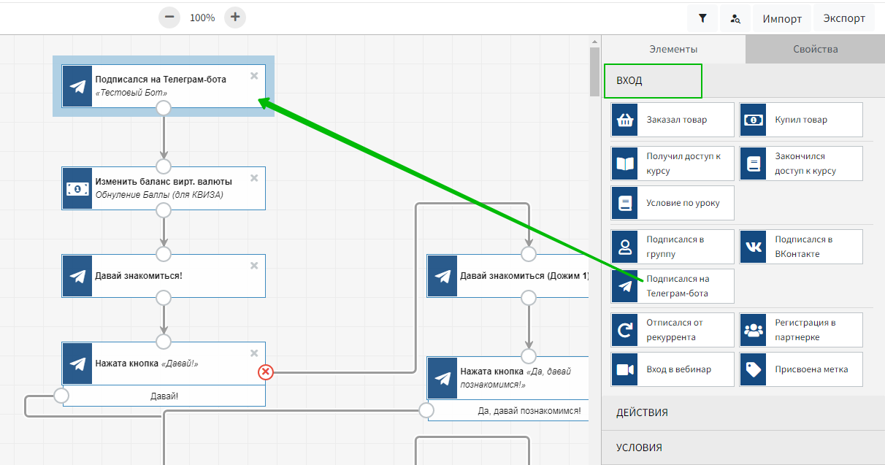This screenshot has height=465, width=885.
Task: Click the user search icon
Action: click(x=735, y=19)
